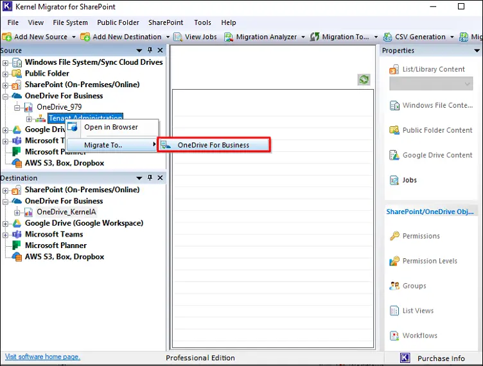Click the CSV Generation toolbar icon

tap(387, 37)
